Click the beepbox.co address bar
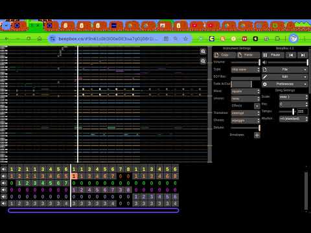Image resolution: width=311 pixels, height=233 pixels. click(108, 39)
